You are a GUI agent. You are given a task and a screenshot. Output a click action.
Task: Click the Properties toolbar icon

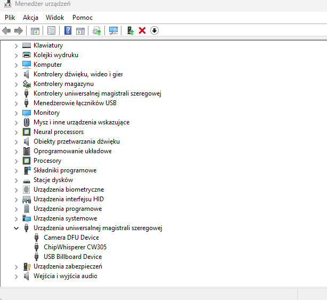51,30
